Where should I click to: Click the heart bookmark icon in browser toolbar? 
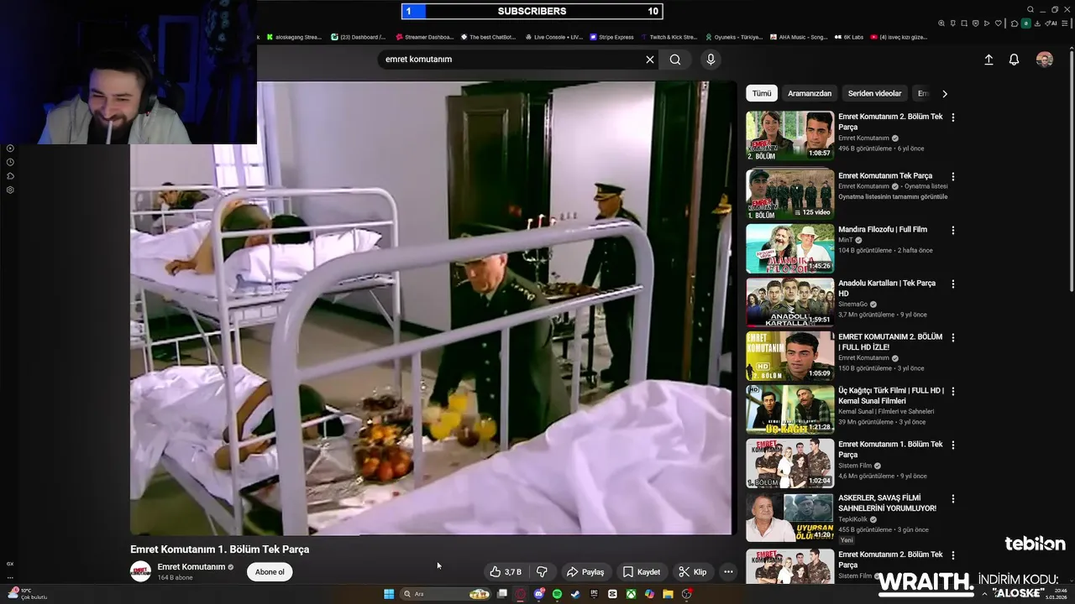(x=999, y=23)
